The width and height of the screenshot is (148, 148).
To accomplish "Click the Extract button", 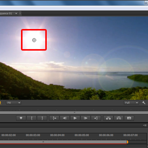I will coord(119,118).
